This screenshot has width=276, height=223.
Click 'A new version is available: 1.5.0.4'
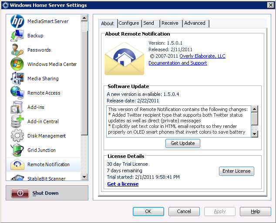tap(143, 94)
